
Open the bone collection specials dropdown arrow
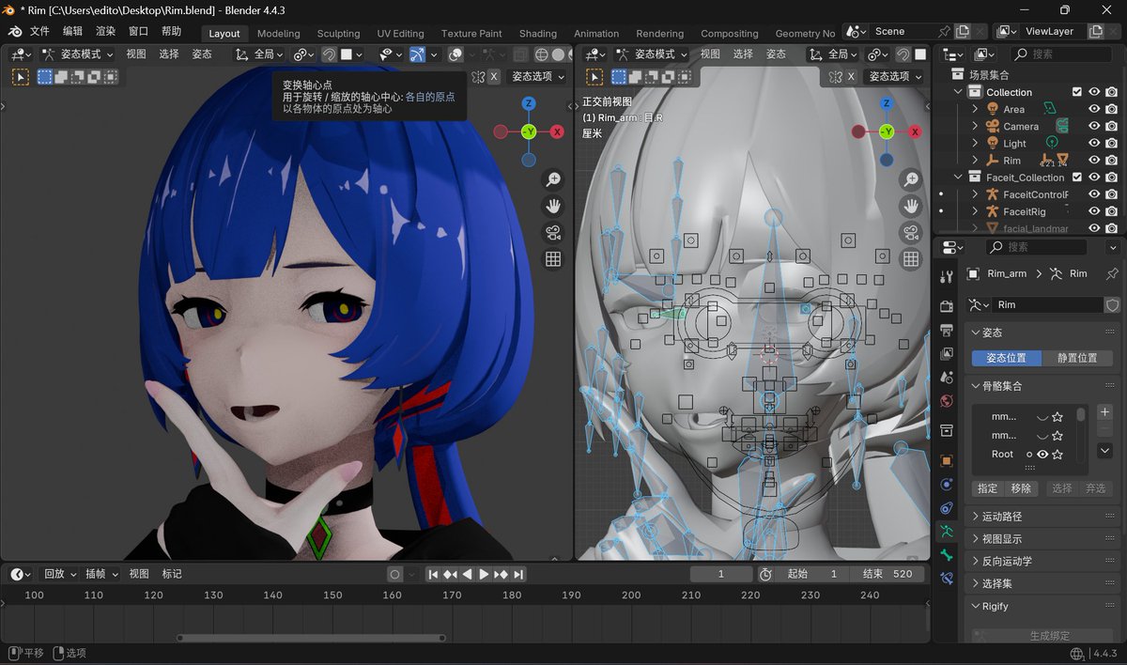[1104, 451]
